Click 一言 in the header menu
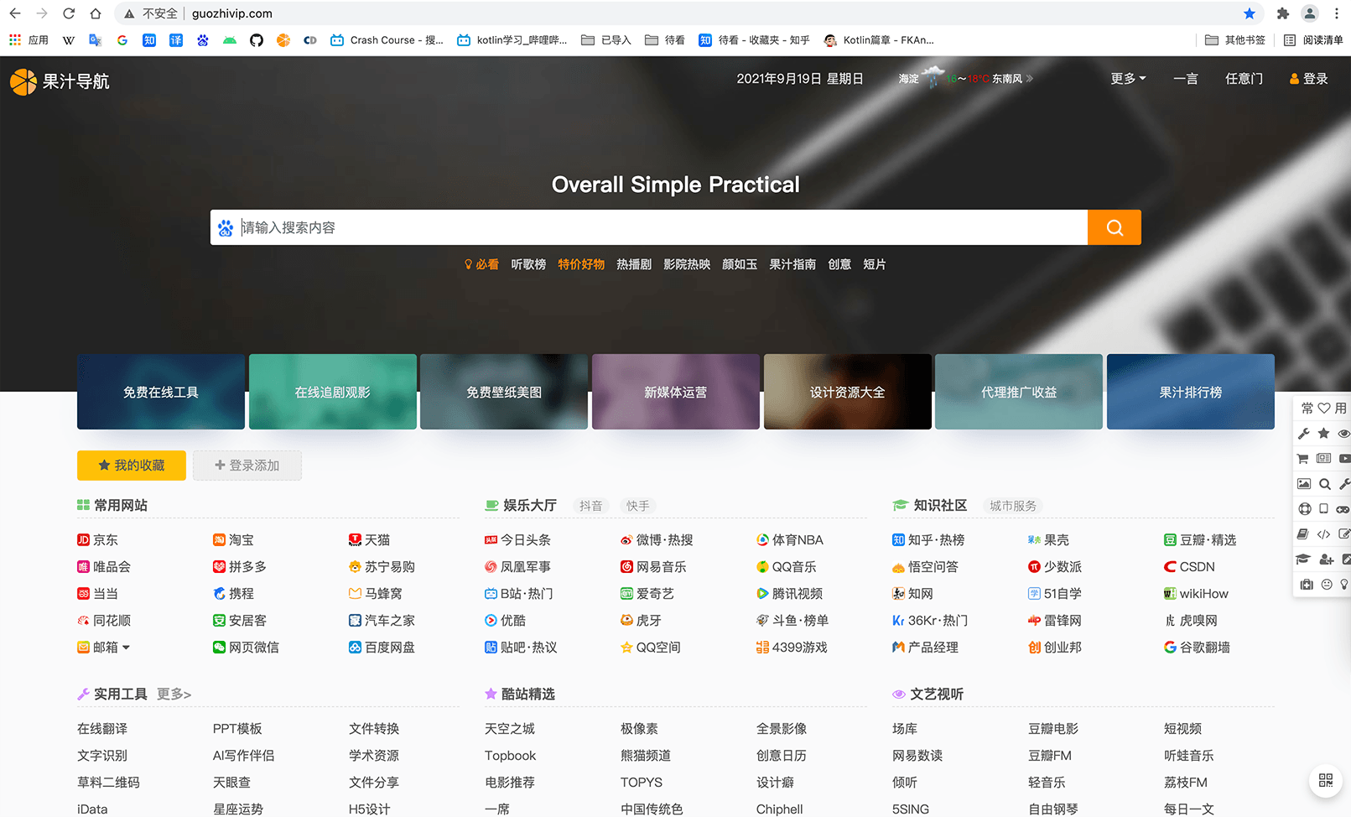The width and height of the screenshot is (1351, 817). click(1186, 79)
